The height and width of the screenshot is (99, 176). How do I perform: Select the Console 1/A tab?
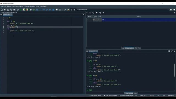[93, 51]
